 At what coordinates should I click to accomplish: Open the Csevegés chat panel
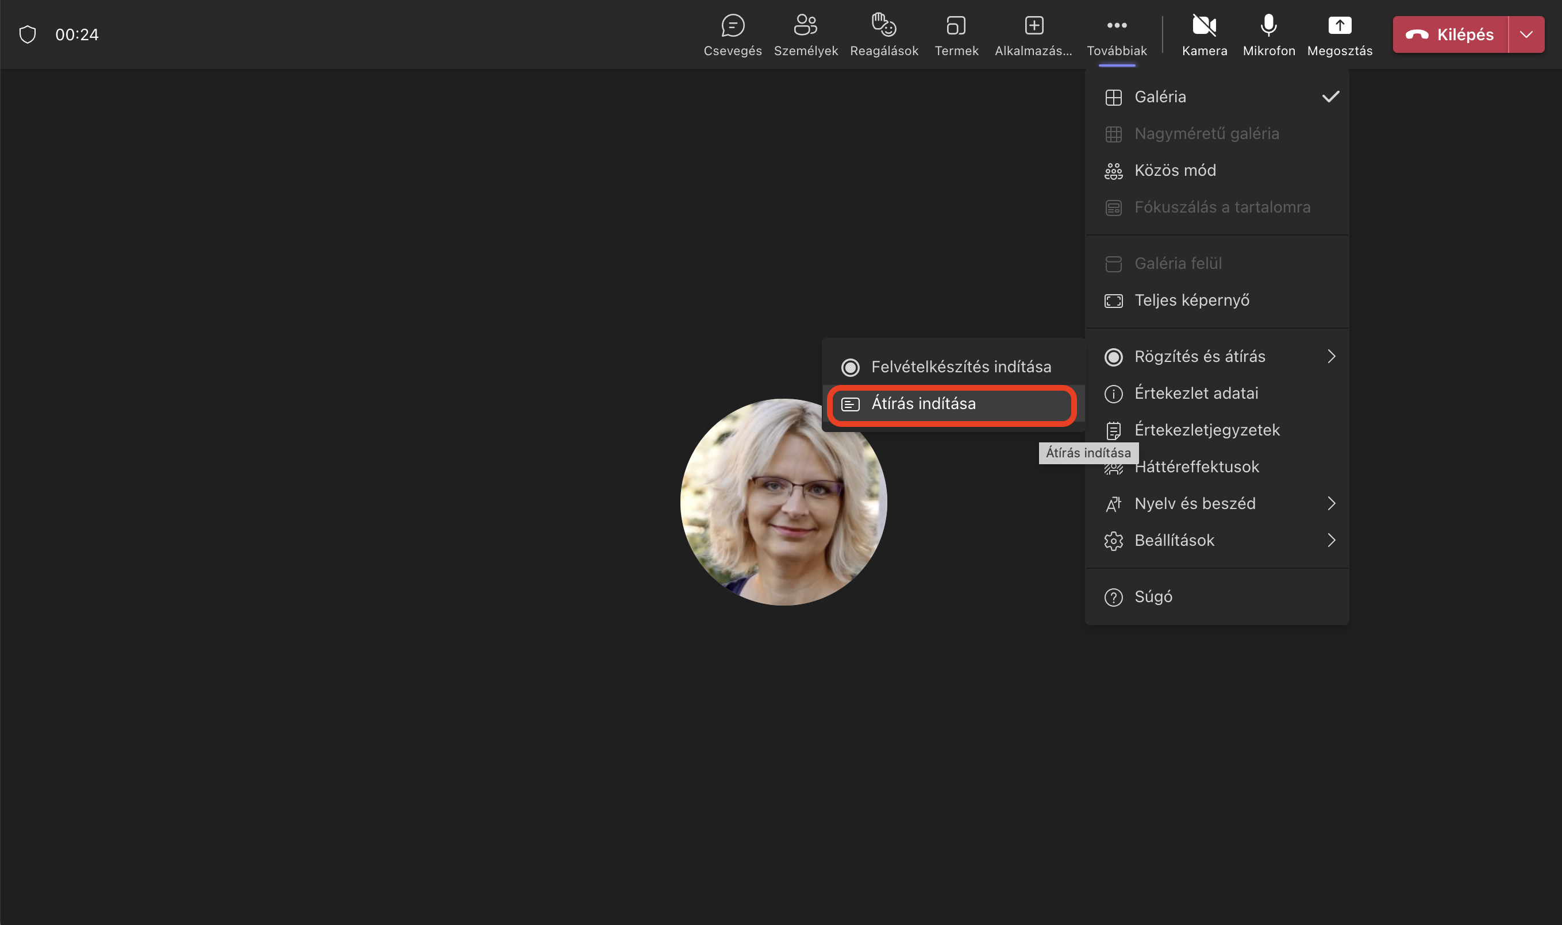pyautogui.click(x=732, y=35)
